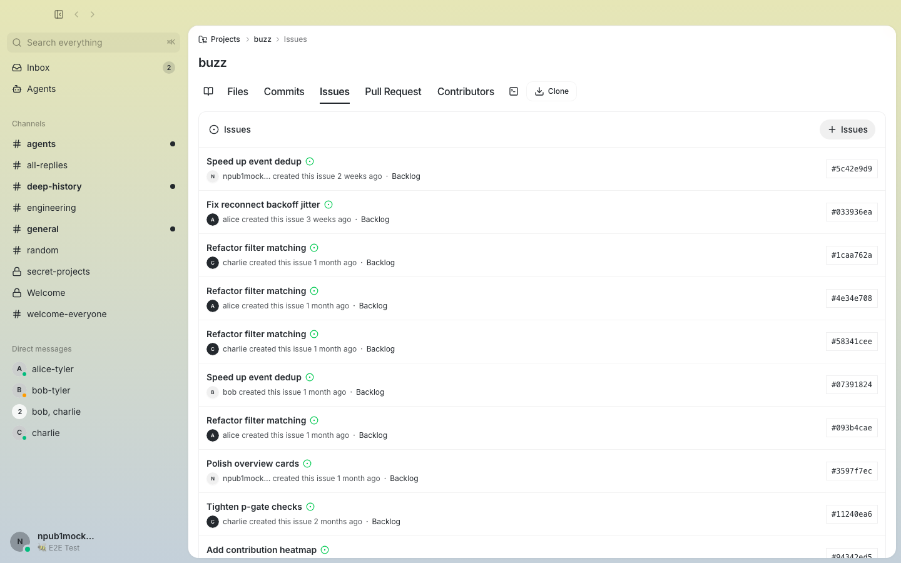Click charlie avatar on Tighten p-gate checks
This screenshot has height=563, width=901.
pos(213,522)
